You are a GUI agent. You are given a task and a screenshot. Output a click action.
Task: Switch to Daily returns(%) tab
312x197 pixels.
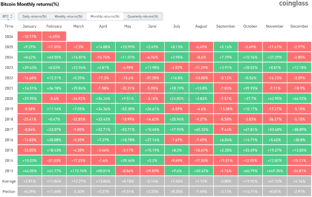(x=34, y=16)
